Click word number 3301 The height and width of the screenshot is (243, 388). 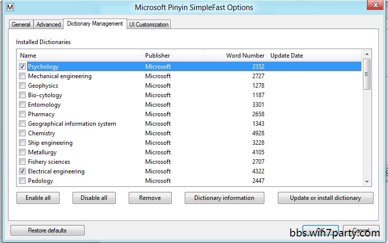tap(258, 105)
